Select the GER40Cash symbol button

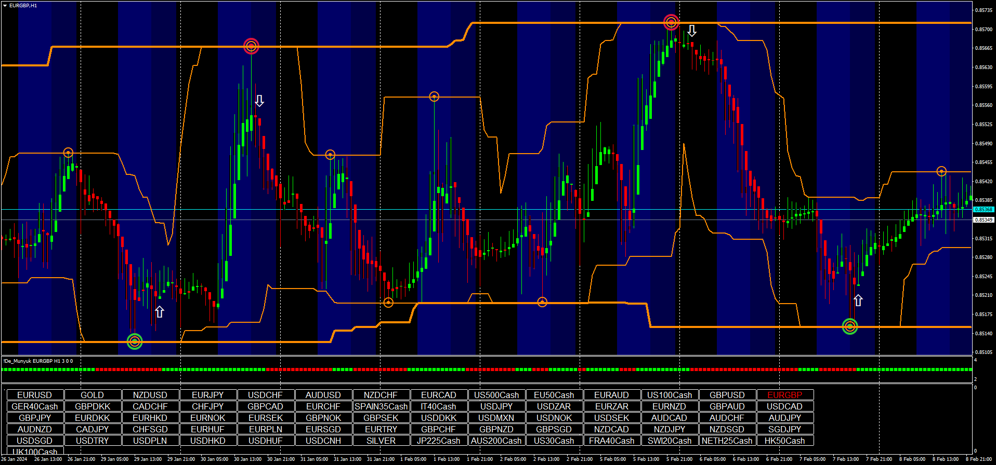[x=35, y=406]
